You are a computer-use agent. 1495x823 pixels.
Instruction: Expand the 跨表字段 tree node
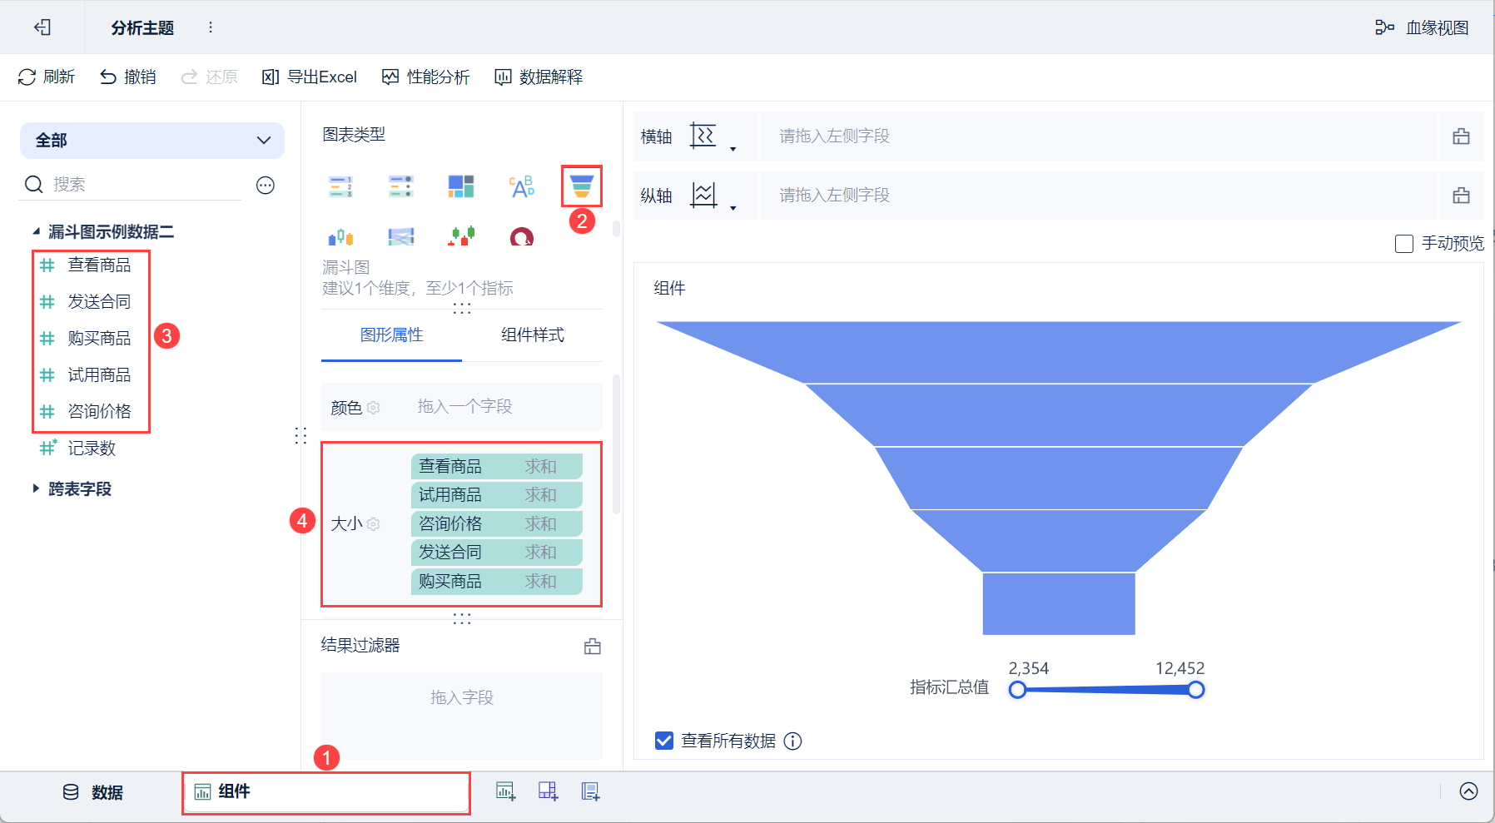(36, 488)
